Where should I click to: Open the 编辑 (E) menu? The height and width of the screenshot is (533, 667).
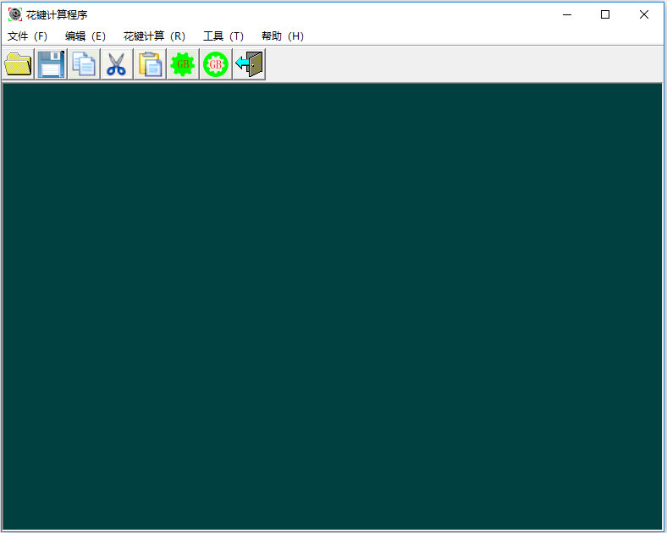(85, 36)
